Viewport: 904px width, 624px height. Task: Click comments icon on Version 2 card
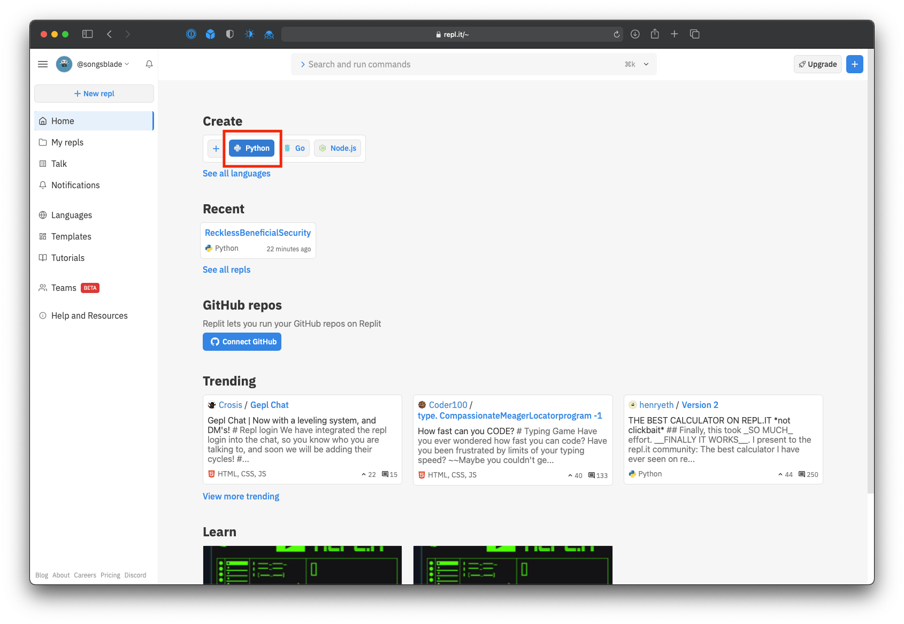tap(802, 474)
